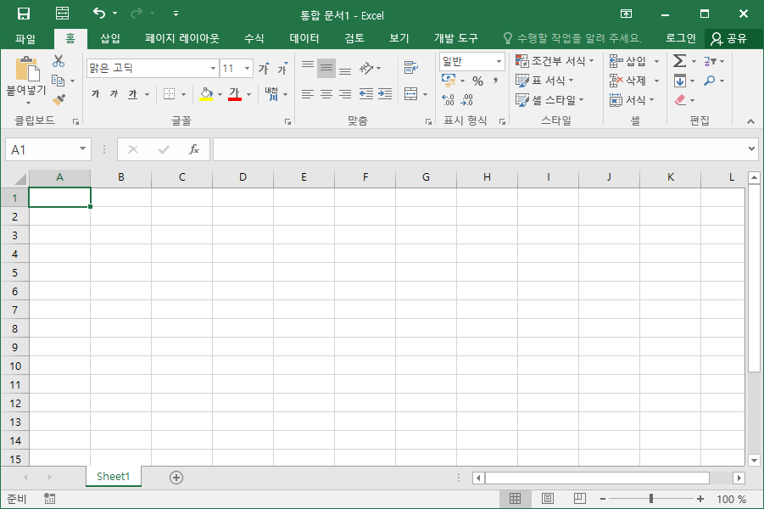Switch to the 페이지 레이아웃 tab
Screen dimensions: 764x509
182,38
